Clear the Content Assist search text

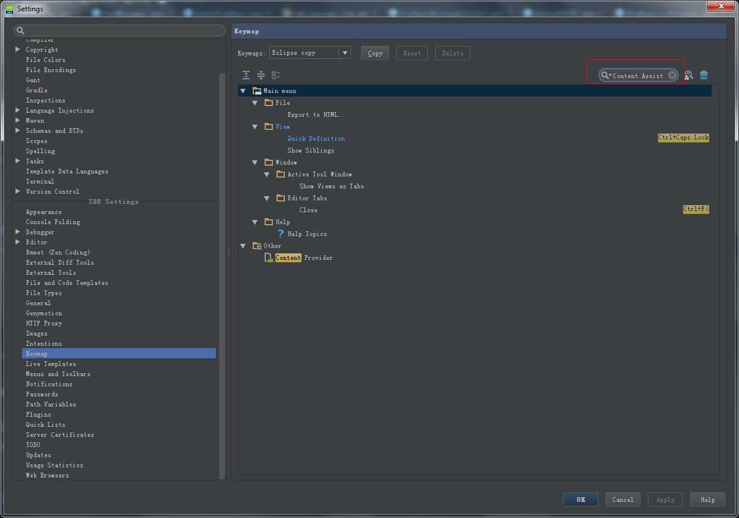672,75
